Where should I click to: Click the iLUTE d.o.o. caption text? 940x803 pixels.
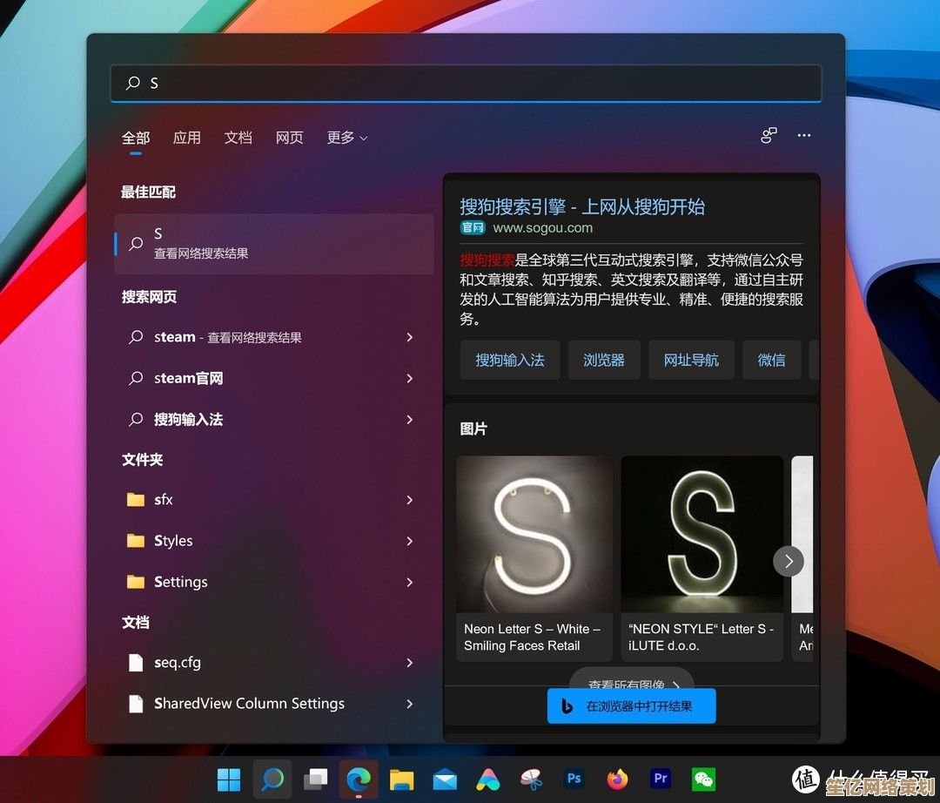(663, 646)
